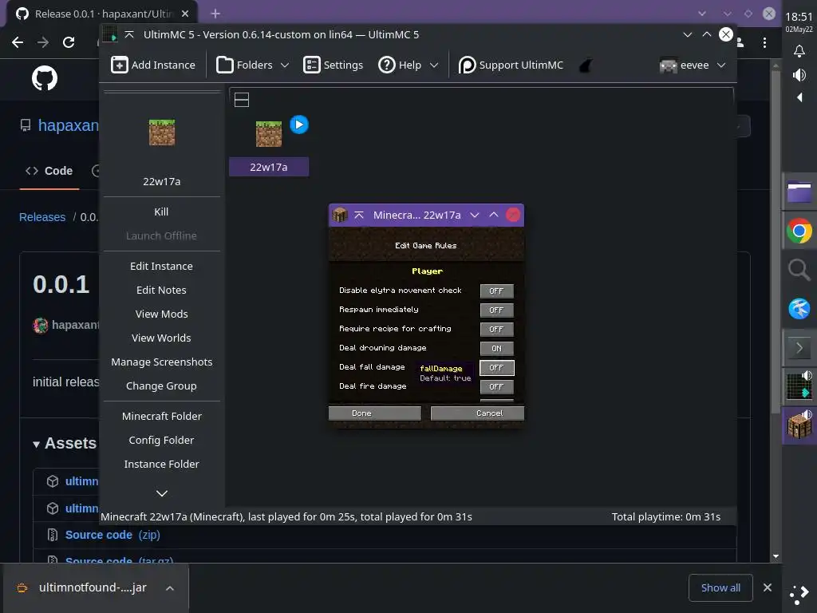Viewport: 817px width, 613px height.
Task: Click the black cat icon in toolbar
Action: (x=586, y=65)
